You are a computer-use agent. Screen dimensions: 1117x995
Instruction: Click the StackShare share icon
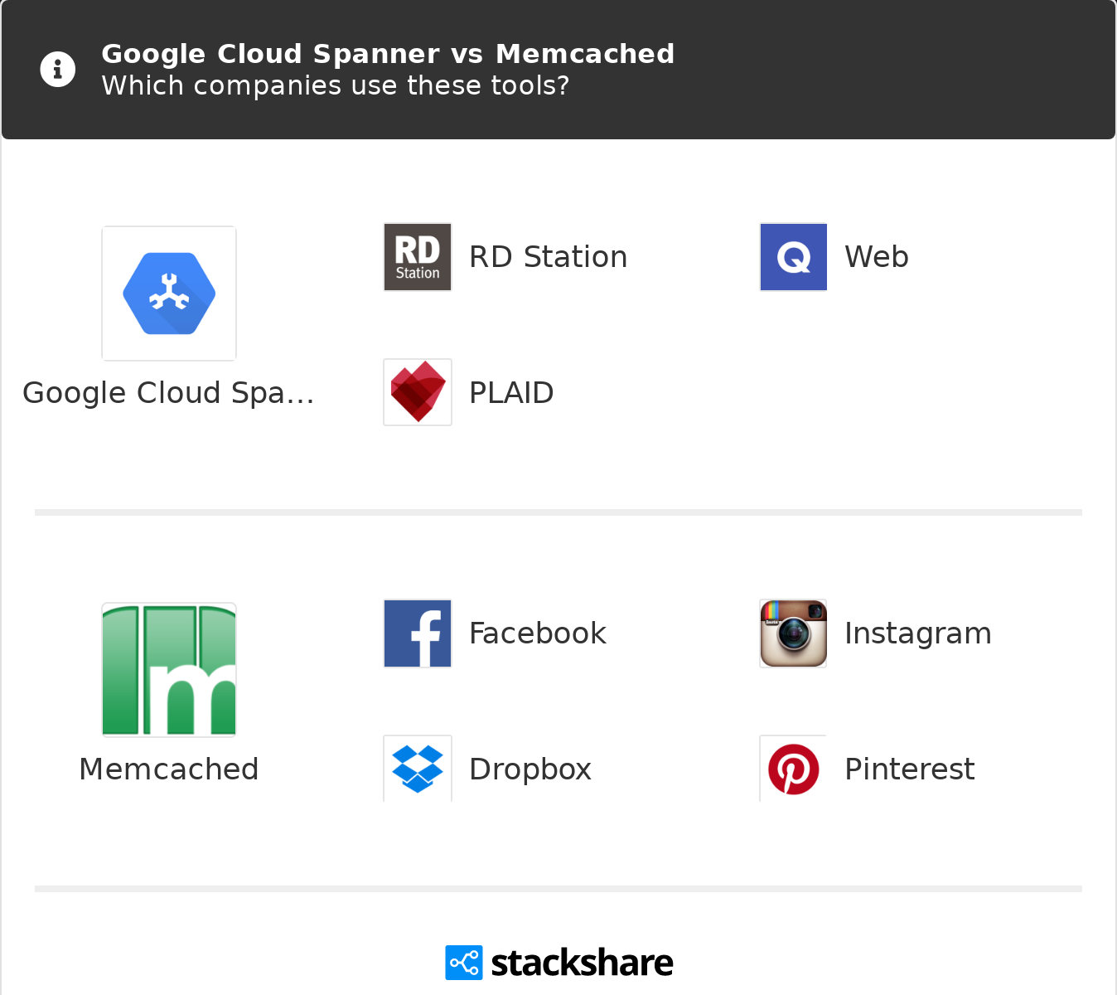[463, 963]
